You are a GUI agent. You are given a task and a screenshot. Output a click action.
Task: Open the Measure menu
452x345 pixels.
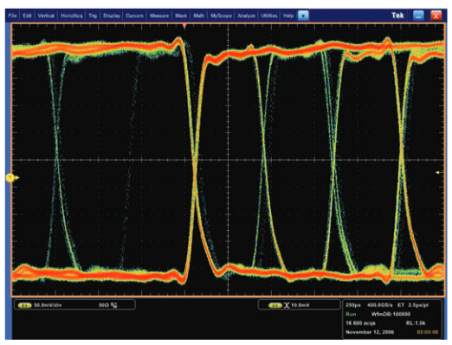(x=159, y=16)
